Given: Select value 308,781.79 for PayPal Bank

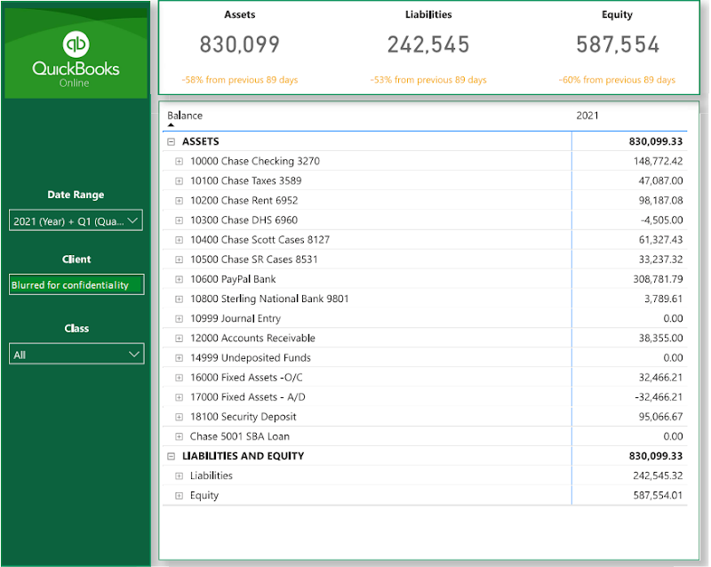Looking at the screenshot, I should [658, 279].
